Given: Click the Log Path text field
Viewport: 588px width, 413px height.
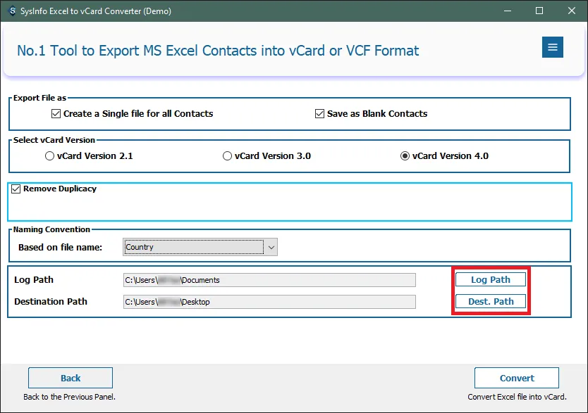Looking at the screenshot, I should point(269,280).
